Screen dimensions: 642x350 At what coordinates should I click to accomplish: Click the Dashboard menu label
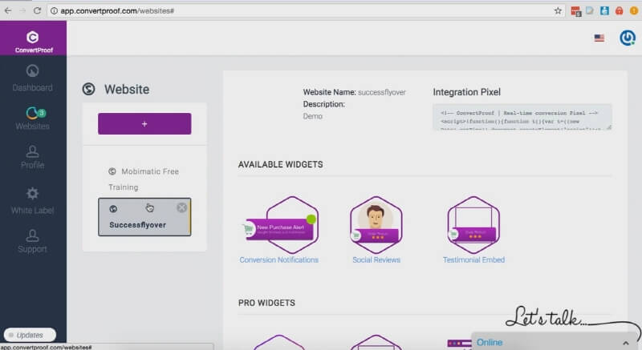click(32, 87)
